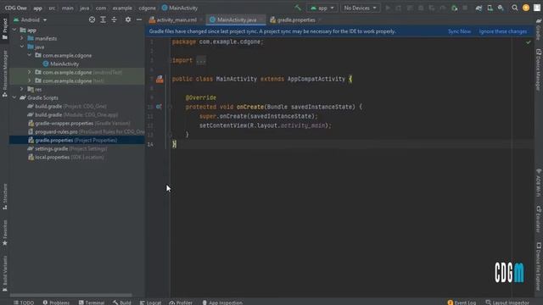Open the app run configuration dropdown
Screen dimensions: 543x305
coord(322,8)
